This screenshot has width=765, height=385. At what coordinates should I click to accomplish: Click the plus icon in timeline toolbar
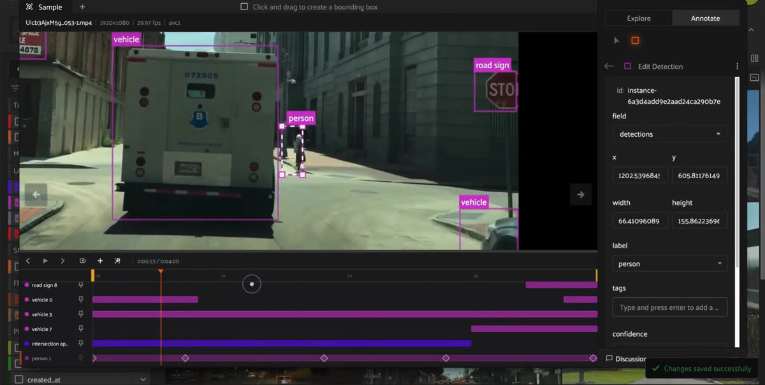[x=100, y=261]
